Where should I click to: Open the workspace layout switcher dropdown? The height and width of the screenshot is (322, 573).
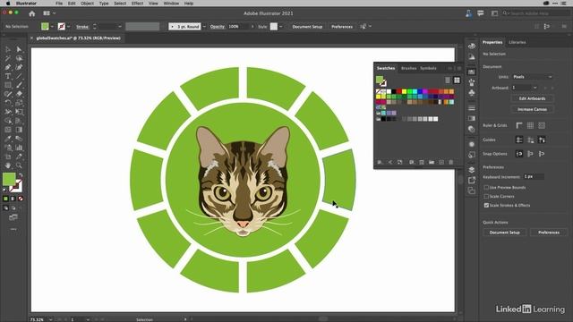coord(49,13)
